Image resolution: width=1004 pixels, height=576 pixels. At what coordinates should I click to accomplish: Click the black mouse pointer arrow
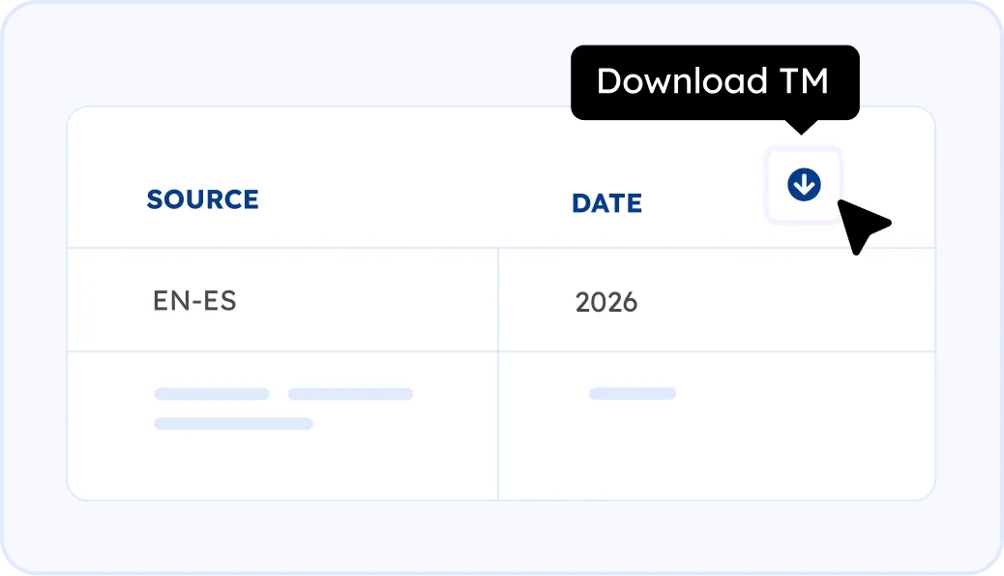tap(860, 225)
